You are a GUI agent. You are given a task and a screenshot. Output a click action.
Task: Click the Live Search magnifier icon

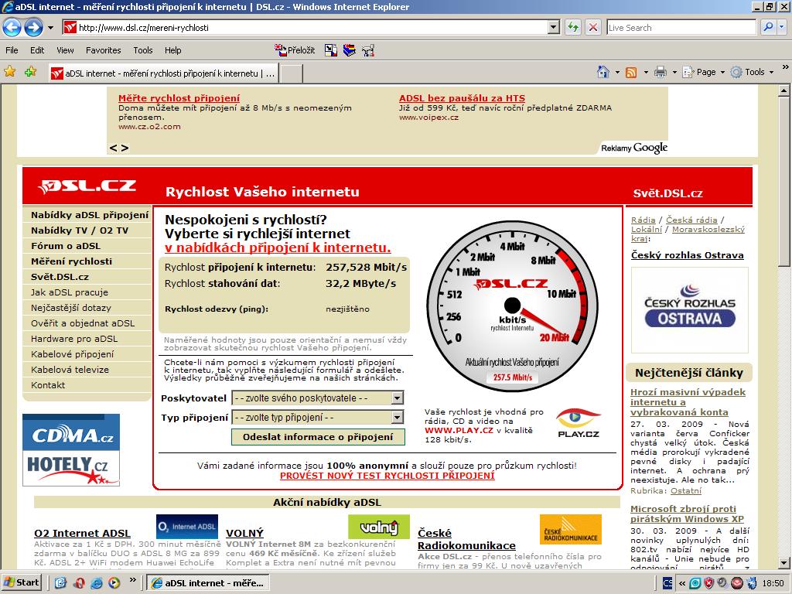click(x=768, y=27)
